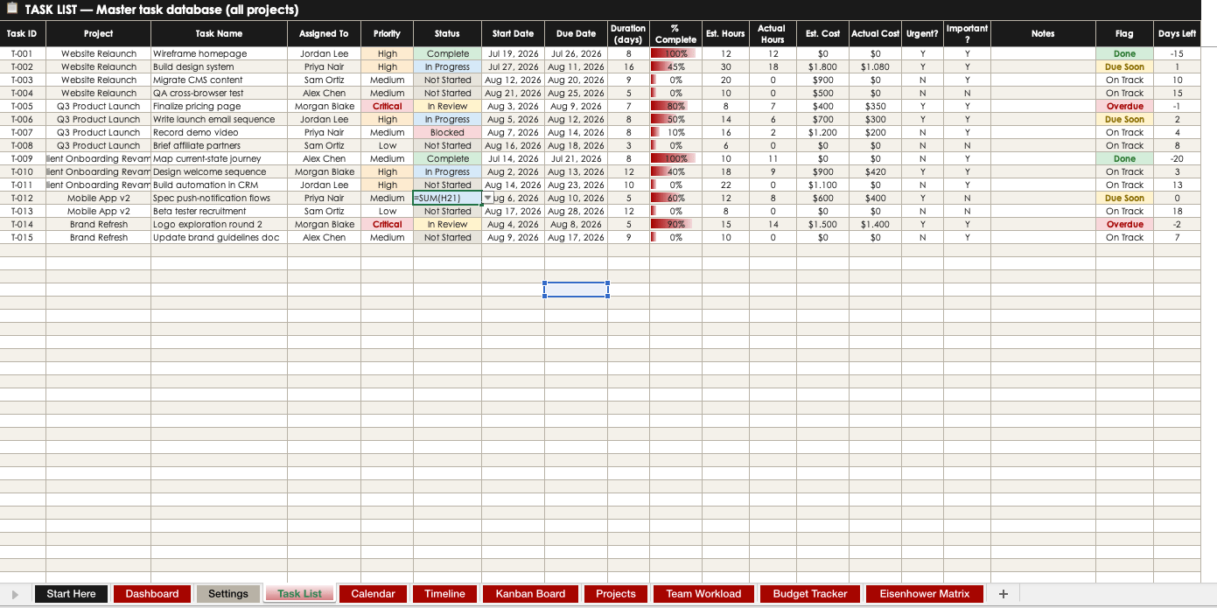This screenshot has height=608, width=1217.
Task: Select the Build design system cell
Action: pos(219,67)
